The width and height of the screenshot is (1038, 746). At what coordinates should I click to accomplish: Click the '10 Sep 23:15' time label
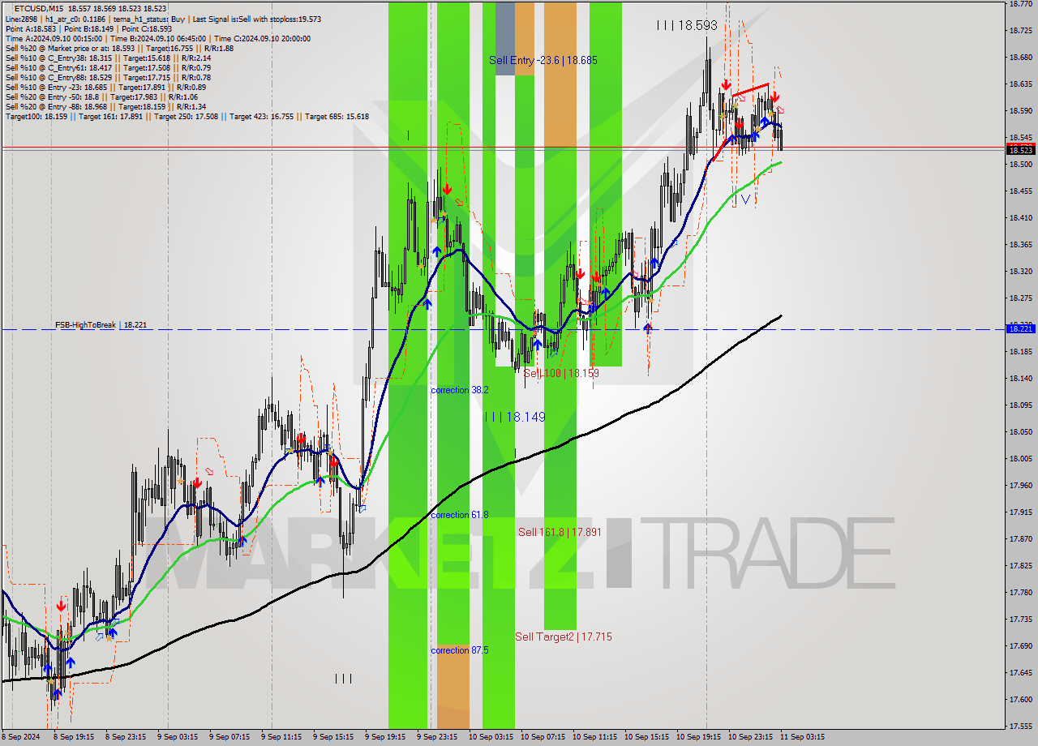[x=750, y=737]
